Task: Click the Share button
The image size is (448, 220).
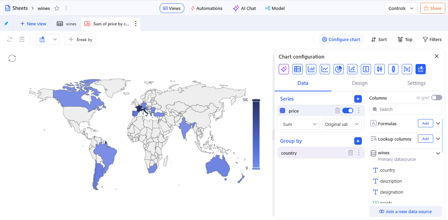Action: [x=433, y=8]
